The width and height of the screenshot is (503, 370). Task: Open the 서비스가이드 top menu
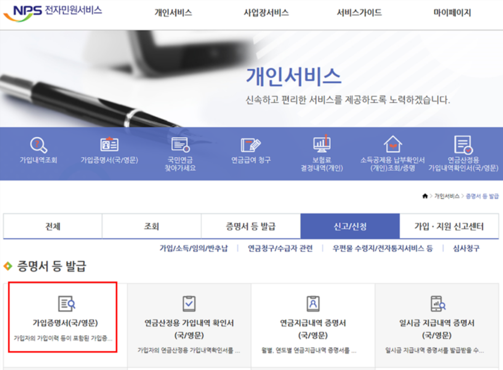pyautogui.click(x=359, y=13)
